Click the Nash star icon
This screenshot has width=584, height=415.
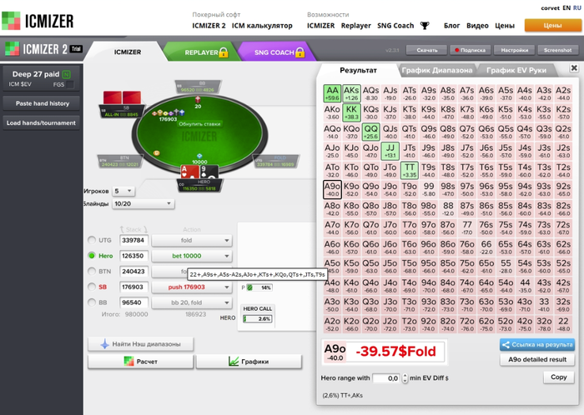pyautogui.click(x=104, y=344)
